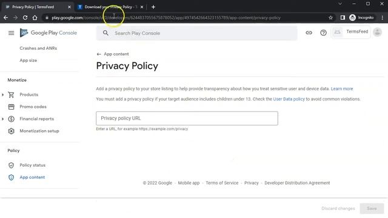
Task: Bookmark this page with the star
Action: [330, 18]
